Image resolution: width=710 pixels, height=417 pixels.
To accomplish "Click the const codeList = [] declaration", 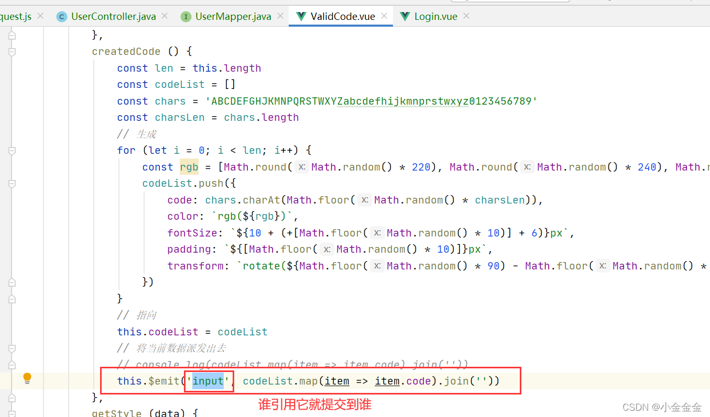I will coord(176,84).
